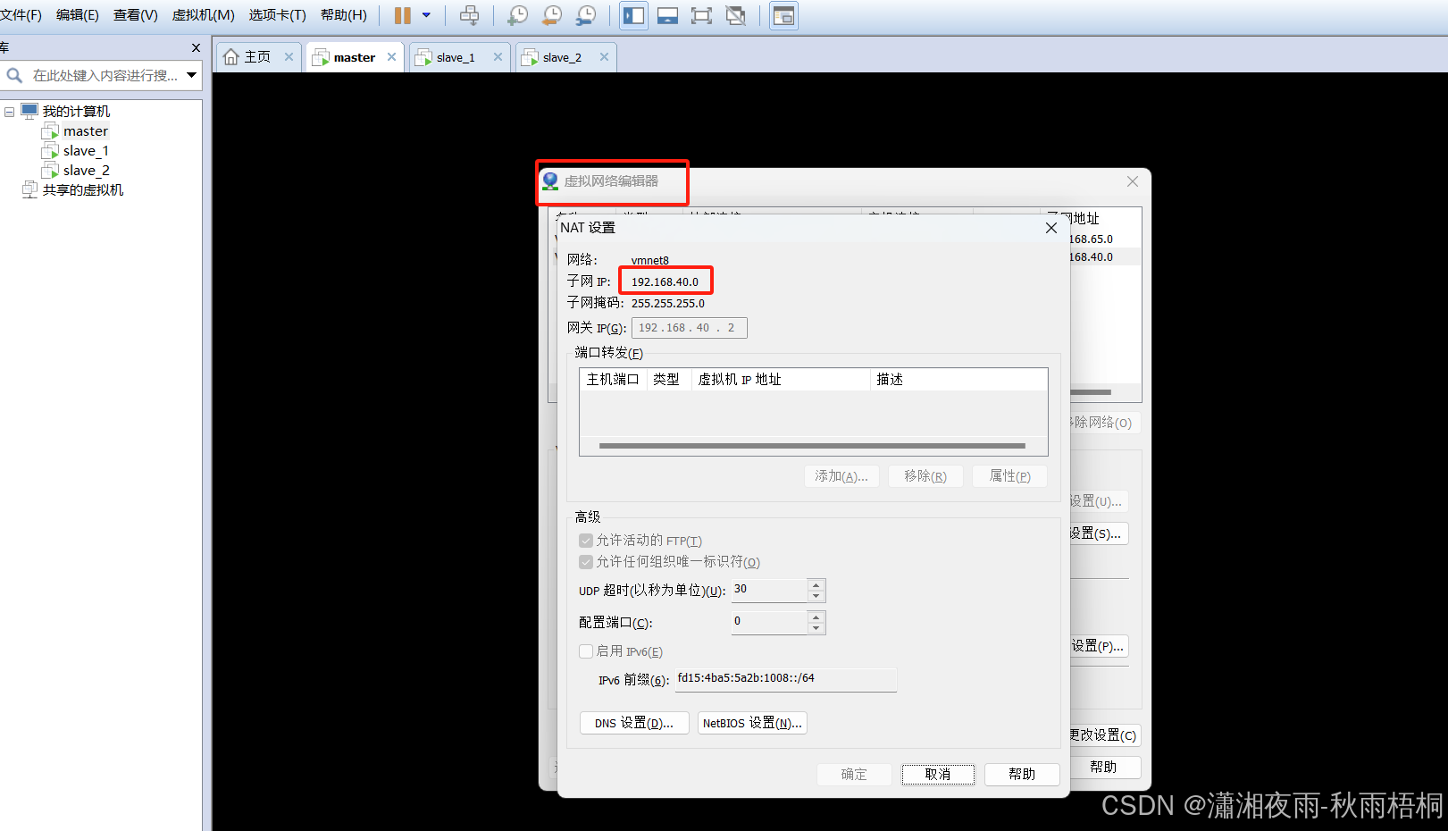Close the slave_1 tab
This screenshot has width=1448, height=831.
pos(498,56)
